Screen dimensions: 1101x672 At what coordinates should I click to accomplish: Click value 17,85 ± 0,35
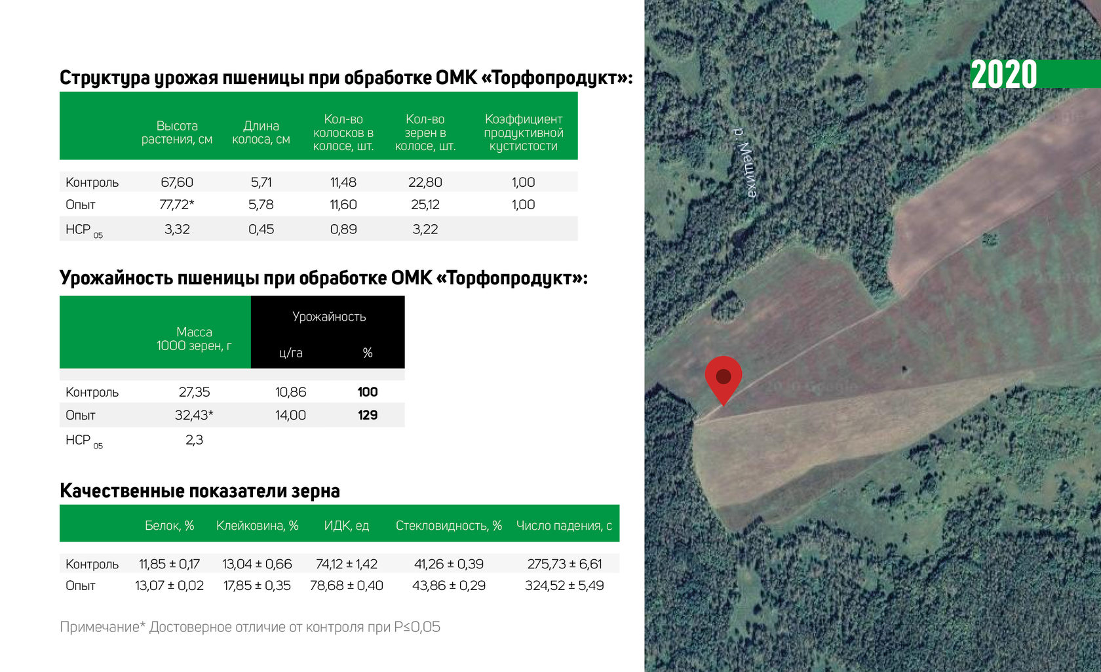[258, 585]
